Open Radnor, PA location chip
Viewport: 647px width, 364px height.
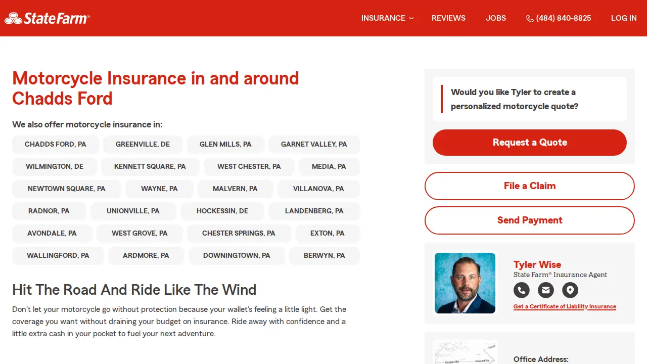point(49,211)
